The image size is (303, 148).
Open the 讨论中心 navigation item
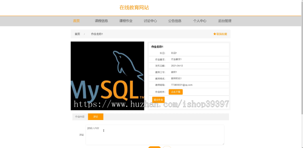click(x=150, y=21)
